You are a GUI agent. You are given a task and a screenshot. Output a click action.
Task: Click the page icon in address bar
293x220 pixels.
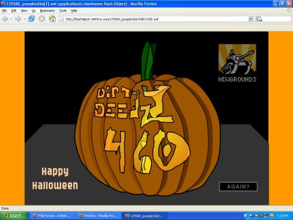62,19
